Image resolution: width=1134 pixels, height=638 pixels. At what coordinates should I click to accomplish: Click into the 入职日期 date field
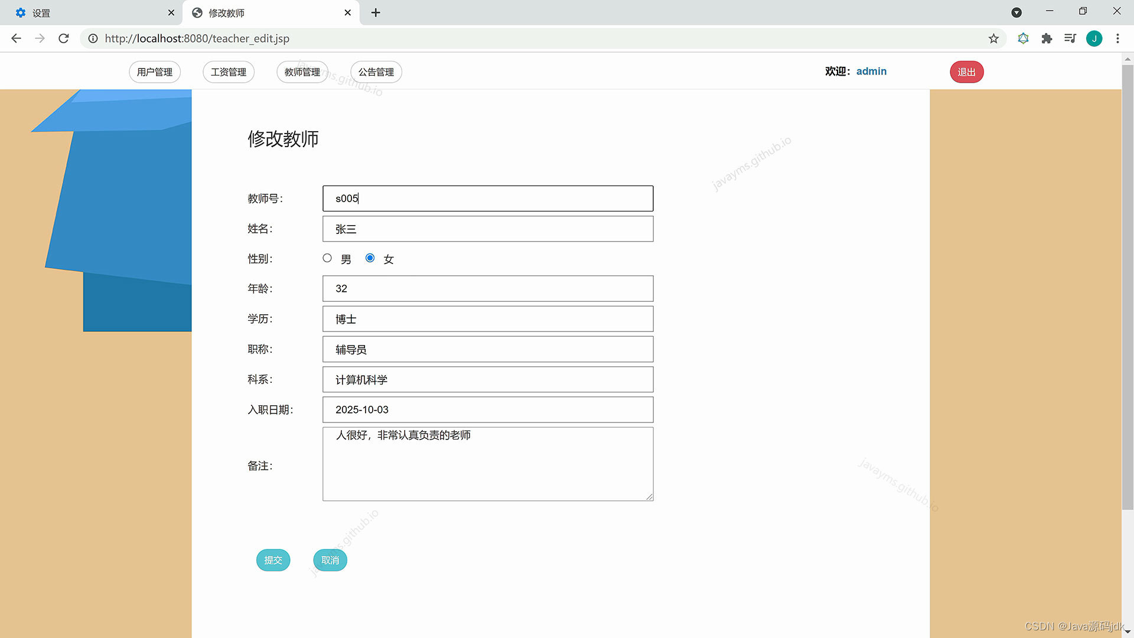[488, 410]
